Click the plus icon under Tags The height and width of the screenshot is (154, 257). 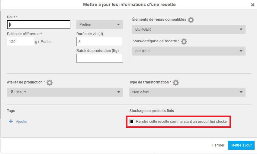[x=11, y=122]
